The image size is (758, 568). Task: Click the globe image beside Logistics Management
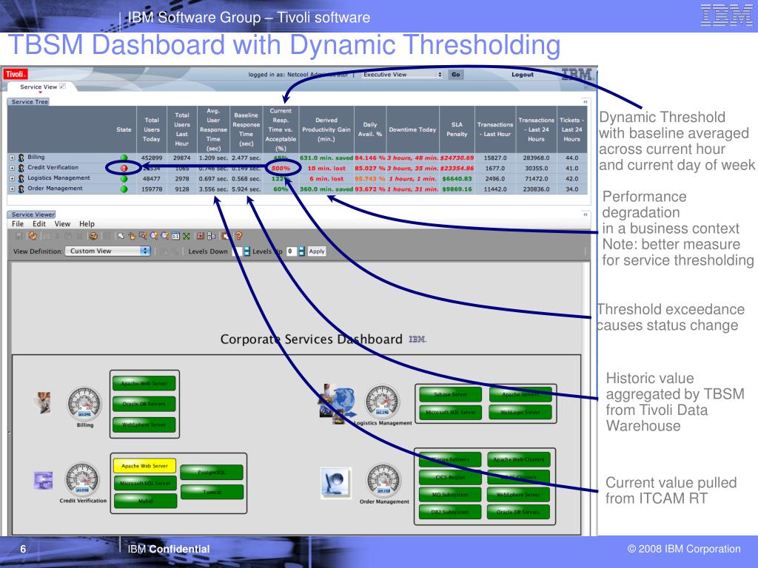point(338,404)
